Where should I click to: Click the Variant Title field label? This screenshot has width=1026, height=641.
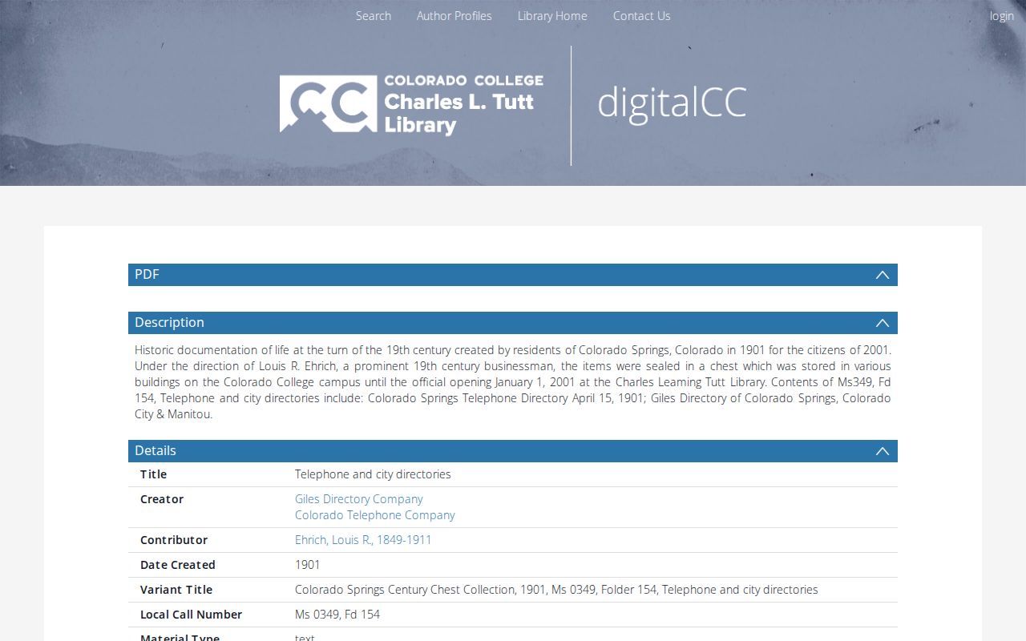(176, 590)
